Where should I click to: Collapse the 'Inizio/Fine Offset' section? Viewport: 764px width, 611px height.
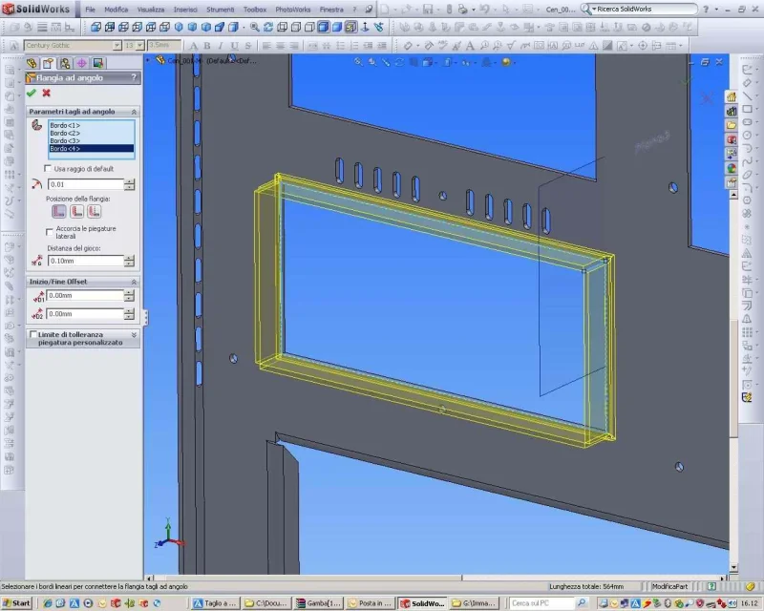[x=134, y=281]
